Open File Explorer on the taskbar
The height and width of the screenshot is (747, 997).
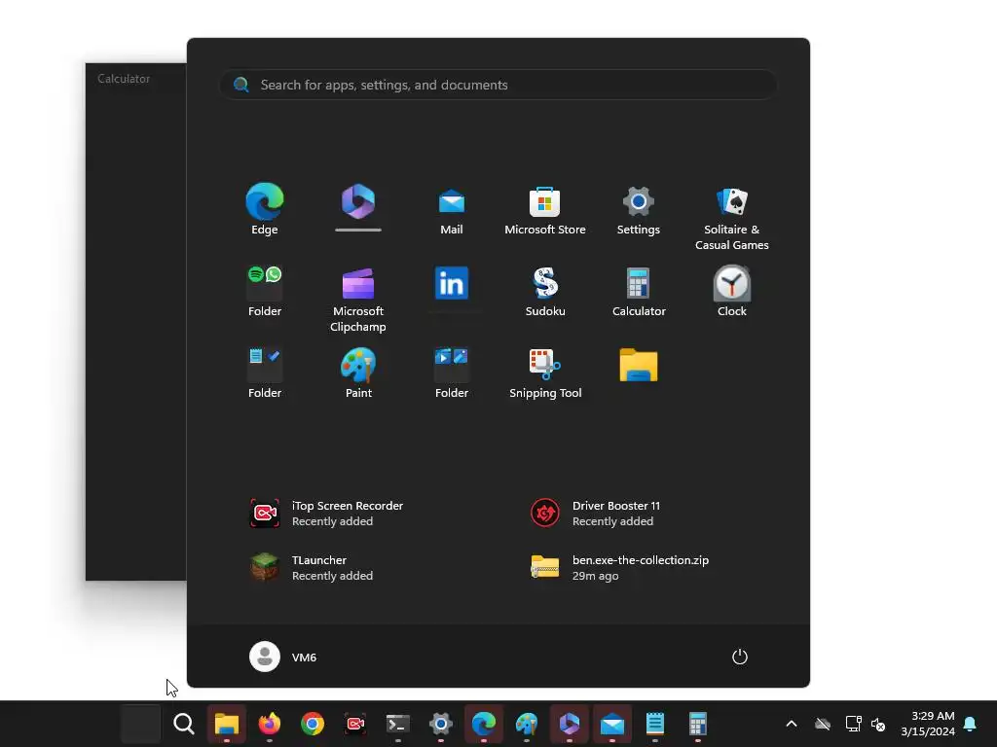tap(226, 724)
